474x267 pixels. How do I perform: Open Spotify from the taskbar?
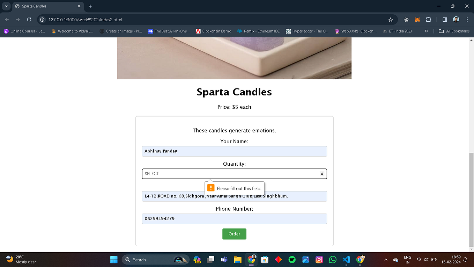point(292,259)
